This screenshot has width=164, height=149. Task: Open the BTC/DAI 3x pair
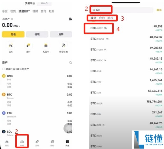(x=126, y=125)
